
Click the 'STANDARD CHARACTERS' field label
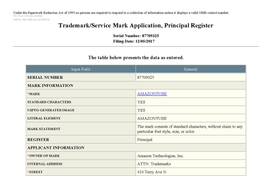[49, 102]
